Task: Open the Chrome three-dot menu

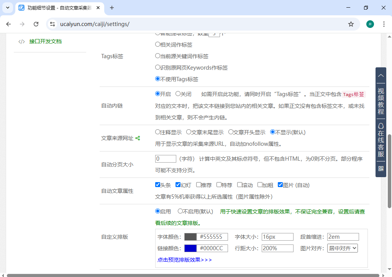Action: click(x=384, y=23)
